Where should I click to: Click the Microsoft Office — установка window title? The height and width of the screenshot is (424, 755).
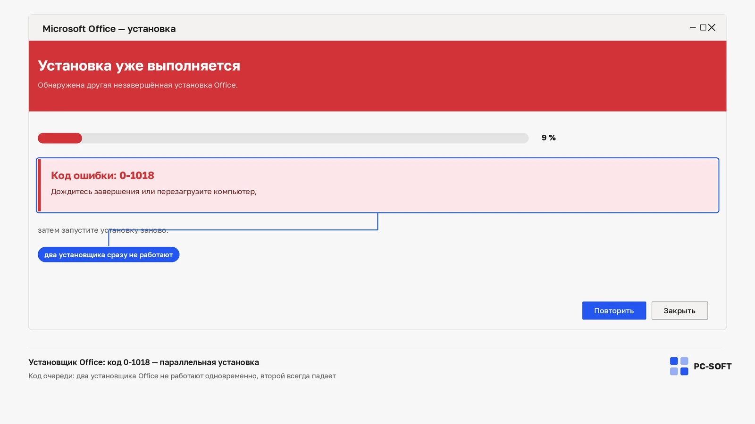point(109,29)
